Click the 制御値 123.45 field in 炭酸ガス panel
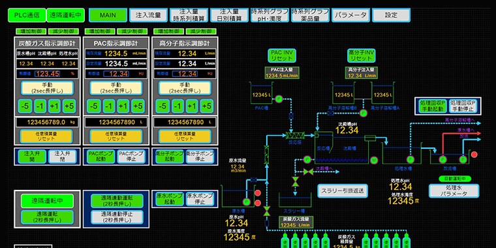Viewport: 496px width, 248px height. coord(48,74)
